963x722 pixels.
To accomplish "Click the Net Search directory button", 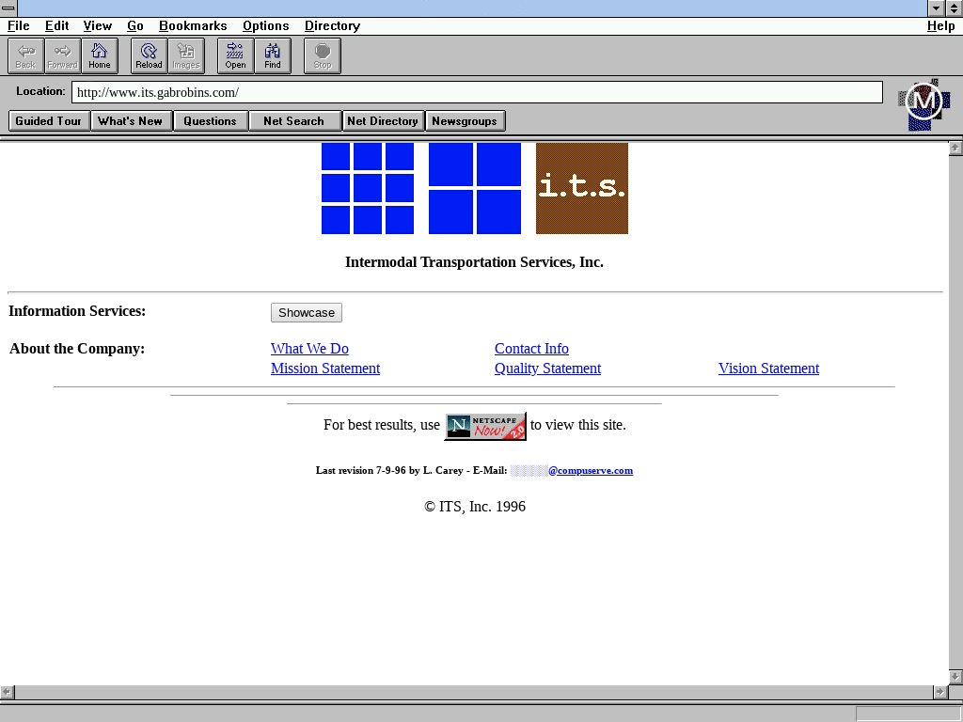I will pyautogui.click(x=293, y=121).
